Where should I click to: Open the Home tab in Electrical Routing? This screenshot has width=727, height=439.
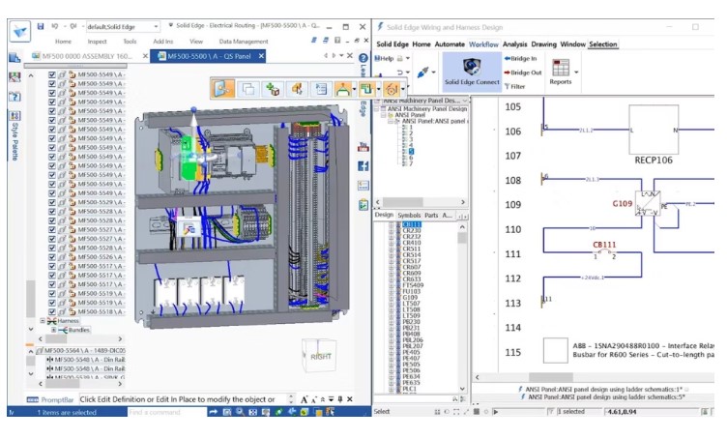[63, 42]
